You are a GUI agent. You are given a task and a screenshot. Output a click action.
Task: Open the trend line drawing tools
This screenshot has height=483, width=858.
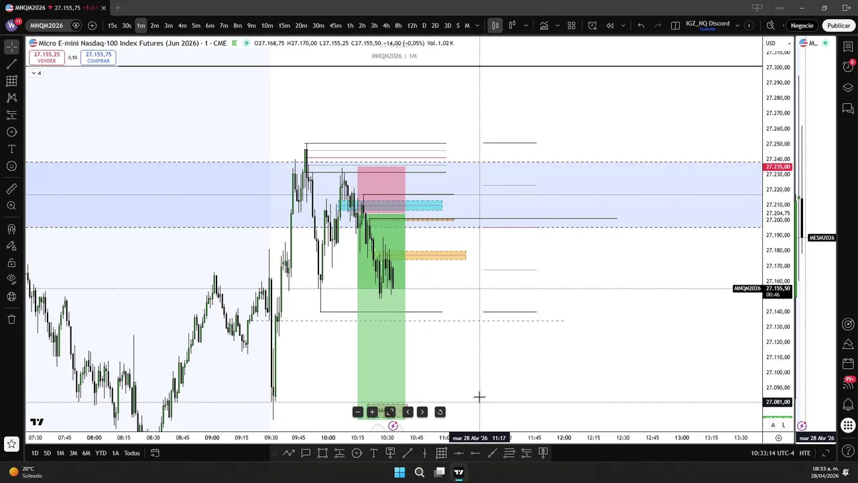click(x=11, y=64)
